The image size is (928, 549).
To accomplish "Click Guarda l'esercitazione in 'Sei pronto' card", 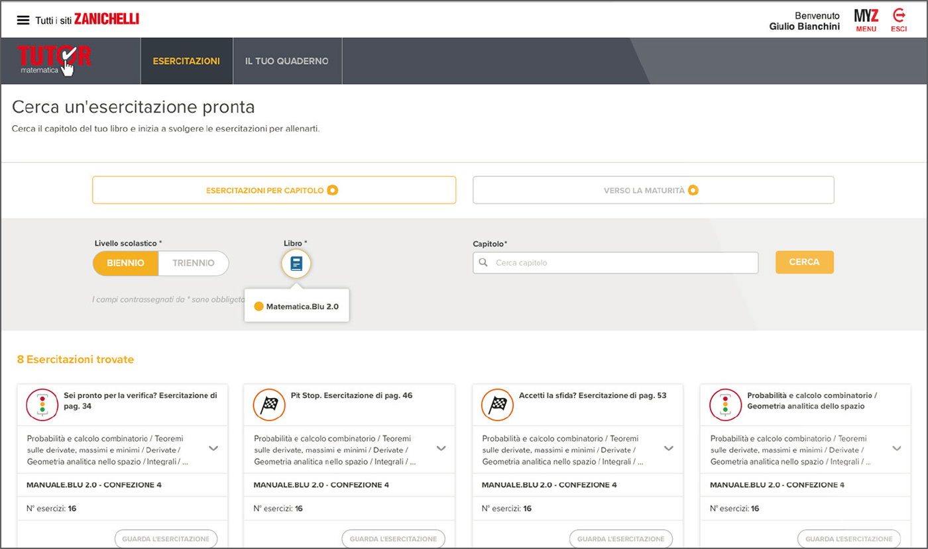I will 166,538.
